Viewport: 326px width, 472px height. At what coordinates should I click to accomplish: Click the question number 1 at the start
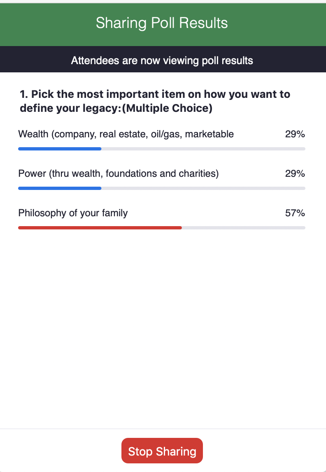click(23, 95)
